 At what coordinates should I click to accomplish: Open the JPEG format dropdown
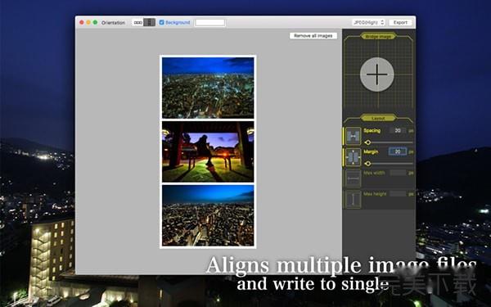[x=368, y=23]
